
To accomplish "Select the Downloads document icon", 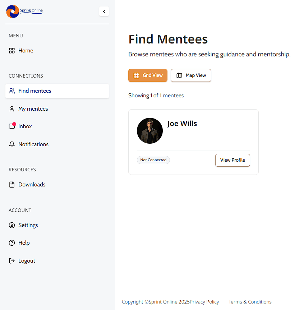I will (12, 184).
